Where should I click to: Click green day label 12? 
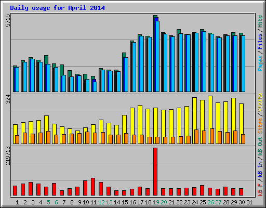101,202
